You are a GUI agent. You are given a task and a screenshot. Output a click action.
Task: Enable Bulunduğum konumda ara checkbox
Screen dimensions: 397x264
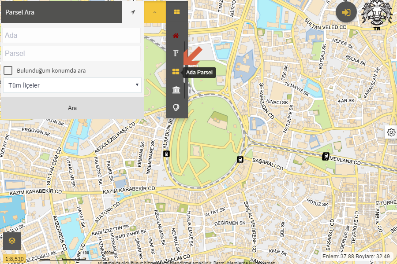coord(8,70)
